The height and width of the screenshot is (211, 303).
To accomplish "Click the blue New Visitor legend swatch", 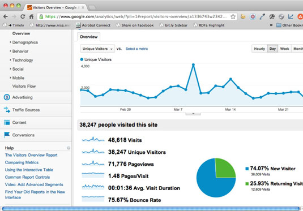I will 247,169.
